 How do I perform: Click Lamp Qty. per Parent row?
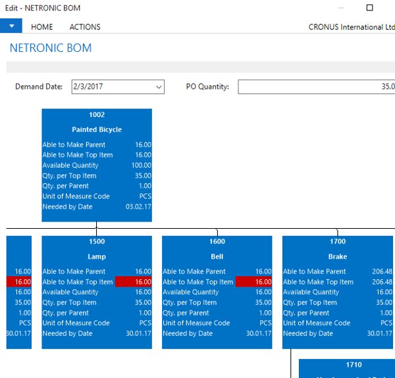(97, 313)
